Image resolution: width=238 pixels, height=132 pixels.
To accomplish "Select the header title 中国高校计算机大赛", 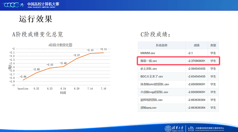I will point(43,4).
